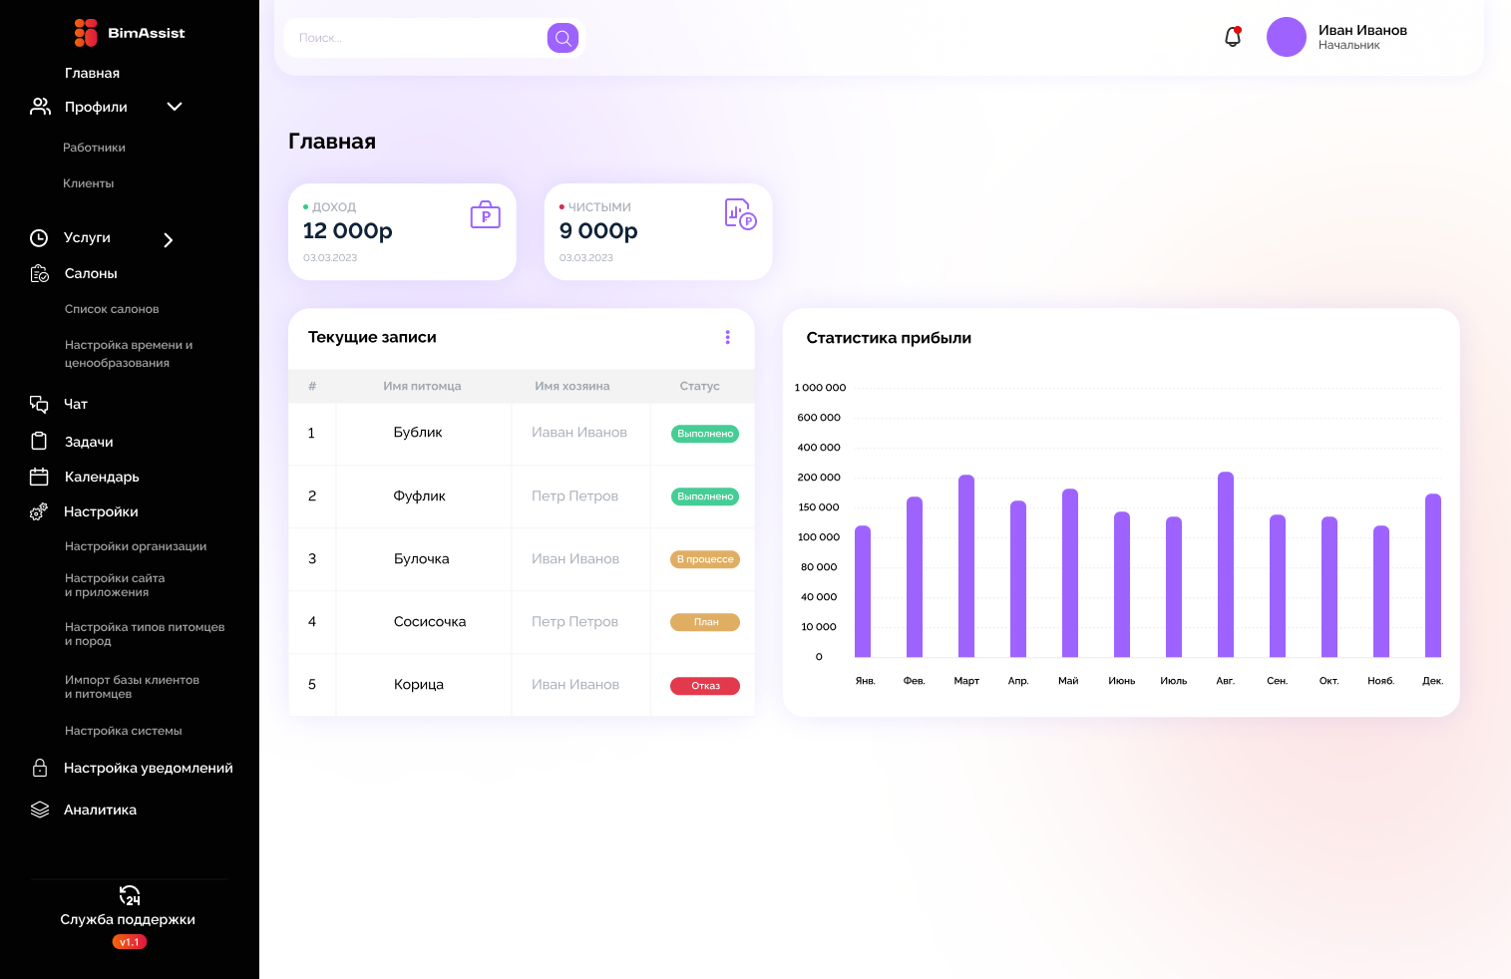Open notifications bell icon
This screenshot has width=1511, height=979.
[x=1233, y=37]
